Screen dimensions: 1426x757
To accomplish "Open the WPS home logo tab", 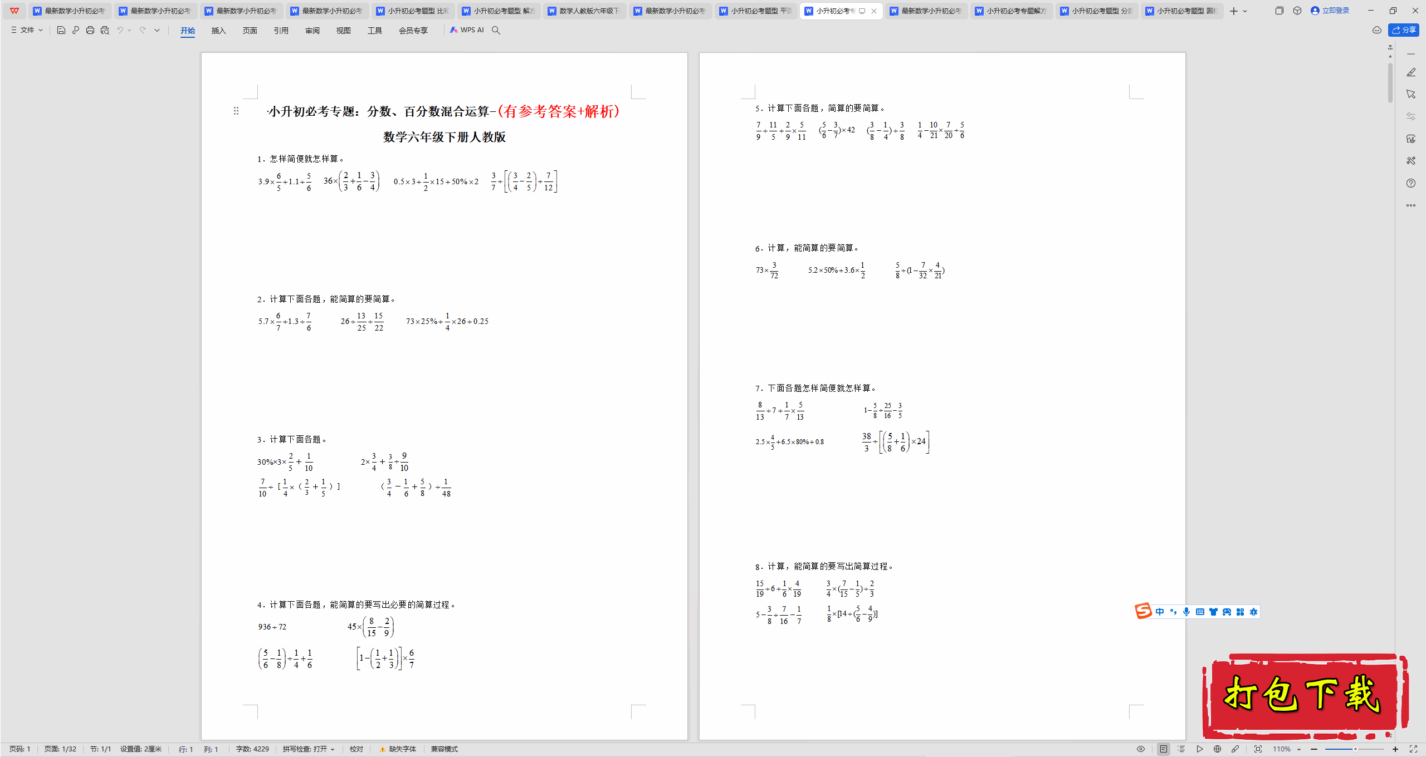I will tap(14, 11).
